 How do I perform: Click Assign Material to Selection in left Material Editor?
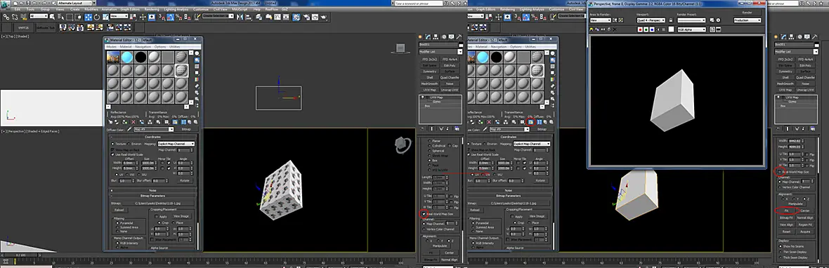[x=125, y=122]
